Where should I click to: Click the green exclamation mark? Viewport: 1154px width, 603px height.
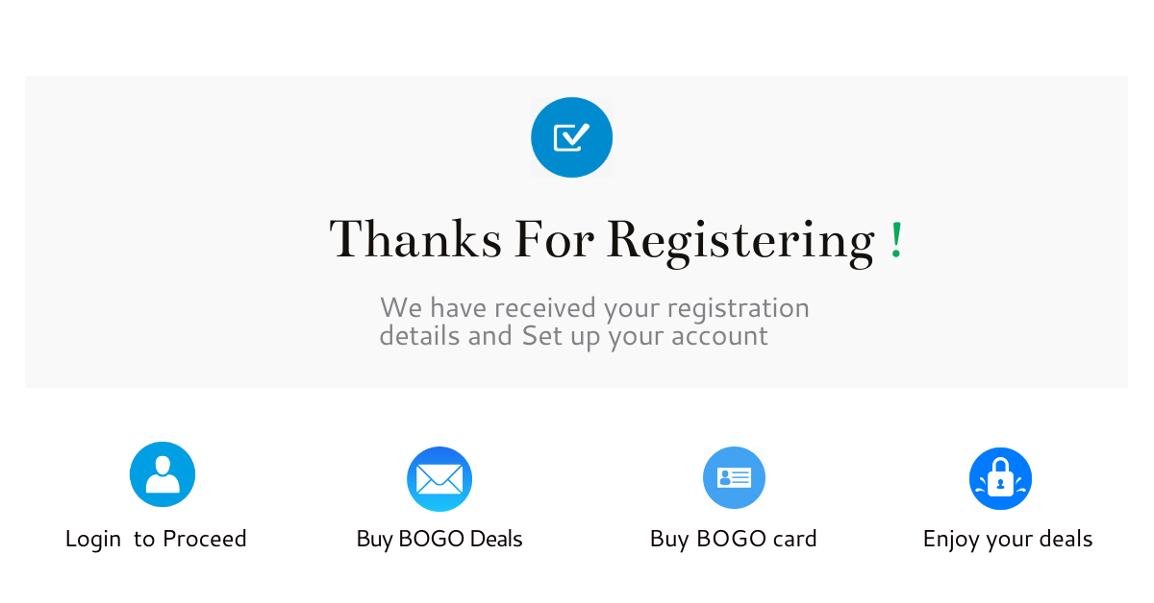point(896,240)
